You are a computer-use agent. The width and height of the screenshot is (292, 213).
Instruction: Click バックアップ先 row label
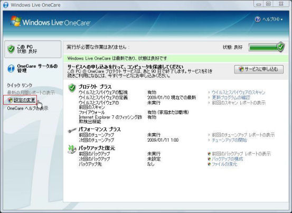click(x=90, y=164)
